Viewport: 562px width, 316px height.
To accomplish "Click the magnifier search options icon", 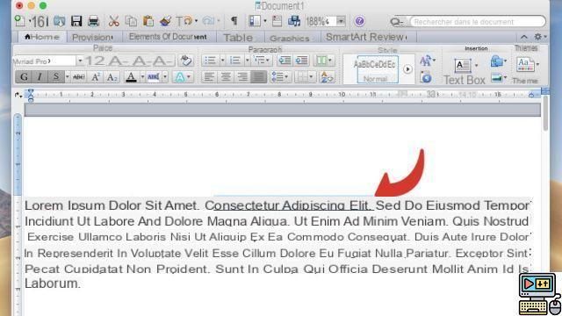I will point(397,22).
